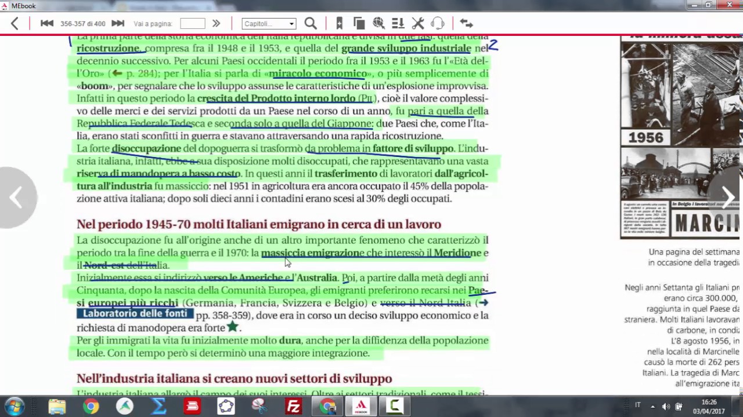The height and width of the screenshot is (417, 743).
Task: Open the MEbook app taskbar icon
Action: [x=361, y=407]
